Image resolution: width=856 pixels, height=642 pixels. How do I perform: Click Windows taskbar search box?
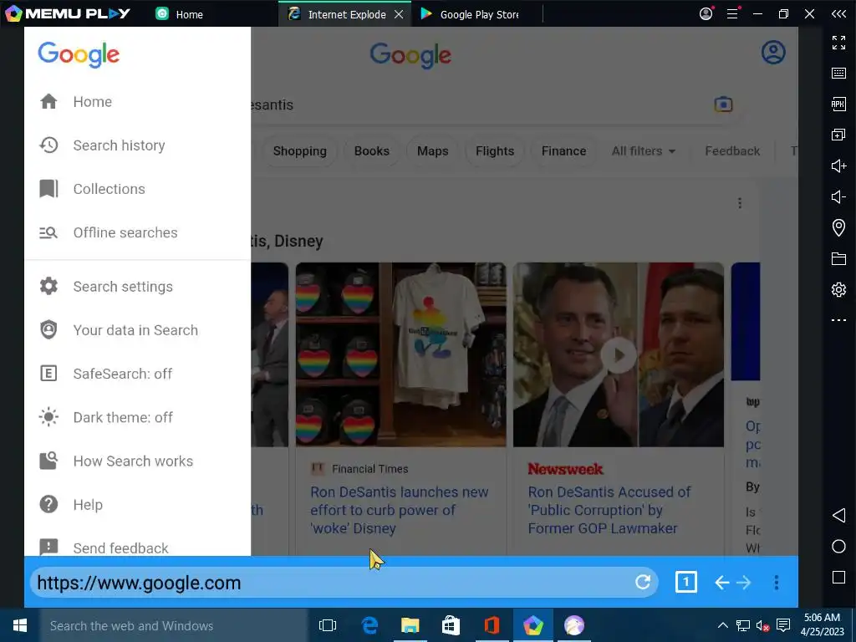tap(174, 625)
